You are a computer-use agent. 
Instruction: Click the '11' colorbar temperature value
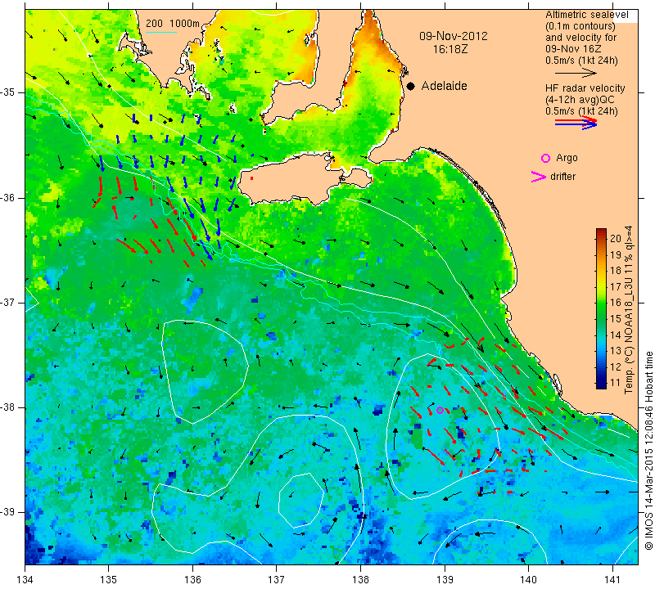[x=616, y=382]
